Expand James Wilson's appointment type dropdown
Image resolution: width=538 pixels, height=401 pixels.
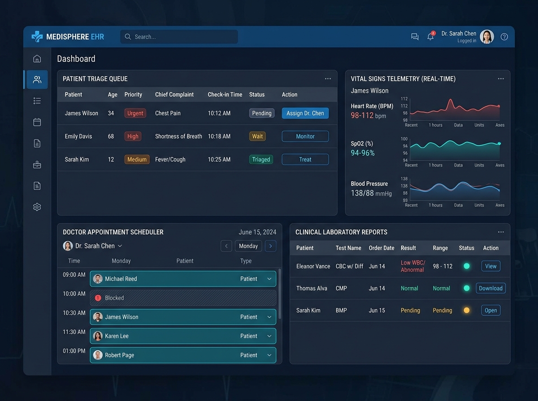click(269, 317)
